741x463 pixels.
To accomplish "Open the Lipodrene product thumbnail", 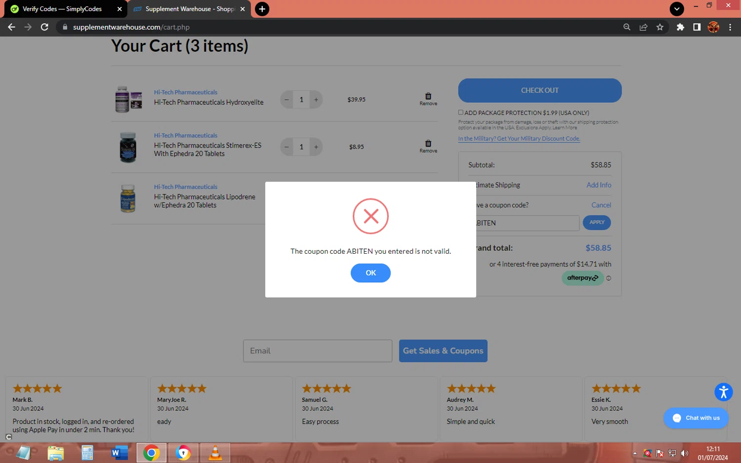I will (128, 198).
